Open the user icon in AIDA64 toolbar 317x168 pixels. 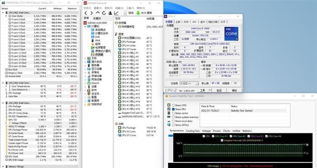tap(110, 13)
